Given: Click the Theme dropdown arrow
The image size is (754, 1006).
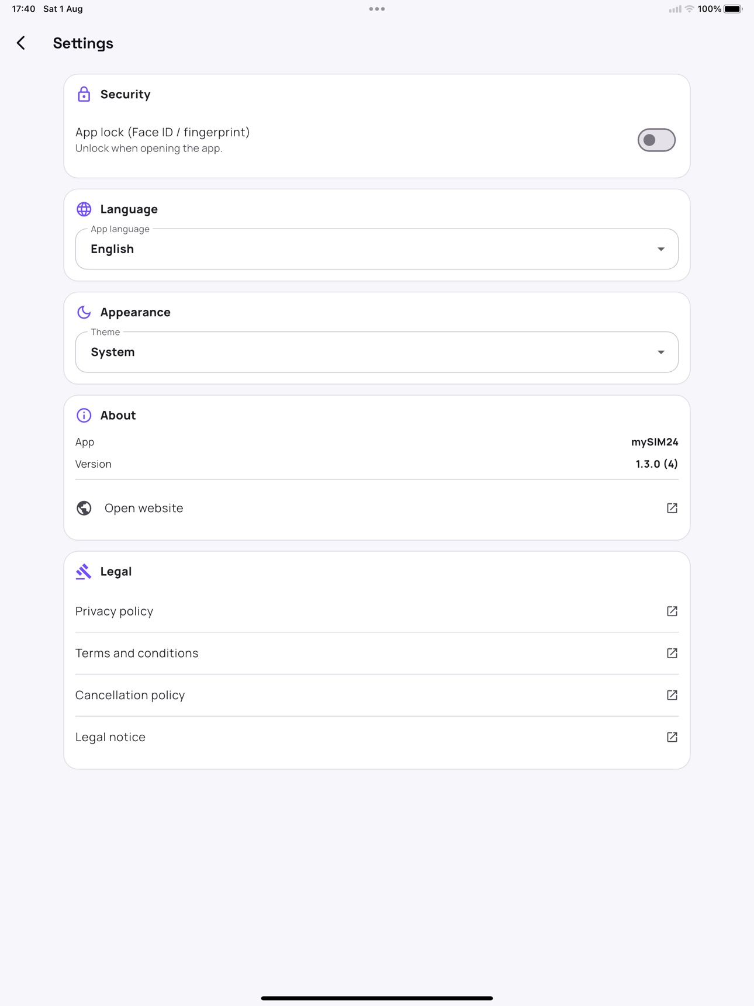Looking at the screenshot, I should tap(660, 352).
